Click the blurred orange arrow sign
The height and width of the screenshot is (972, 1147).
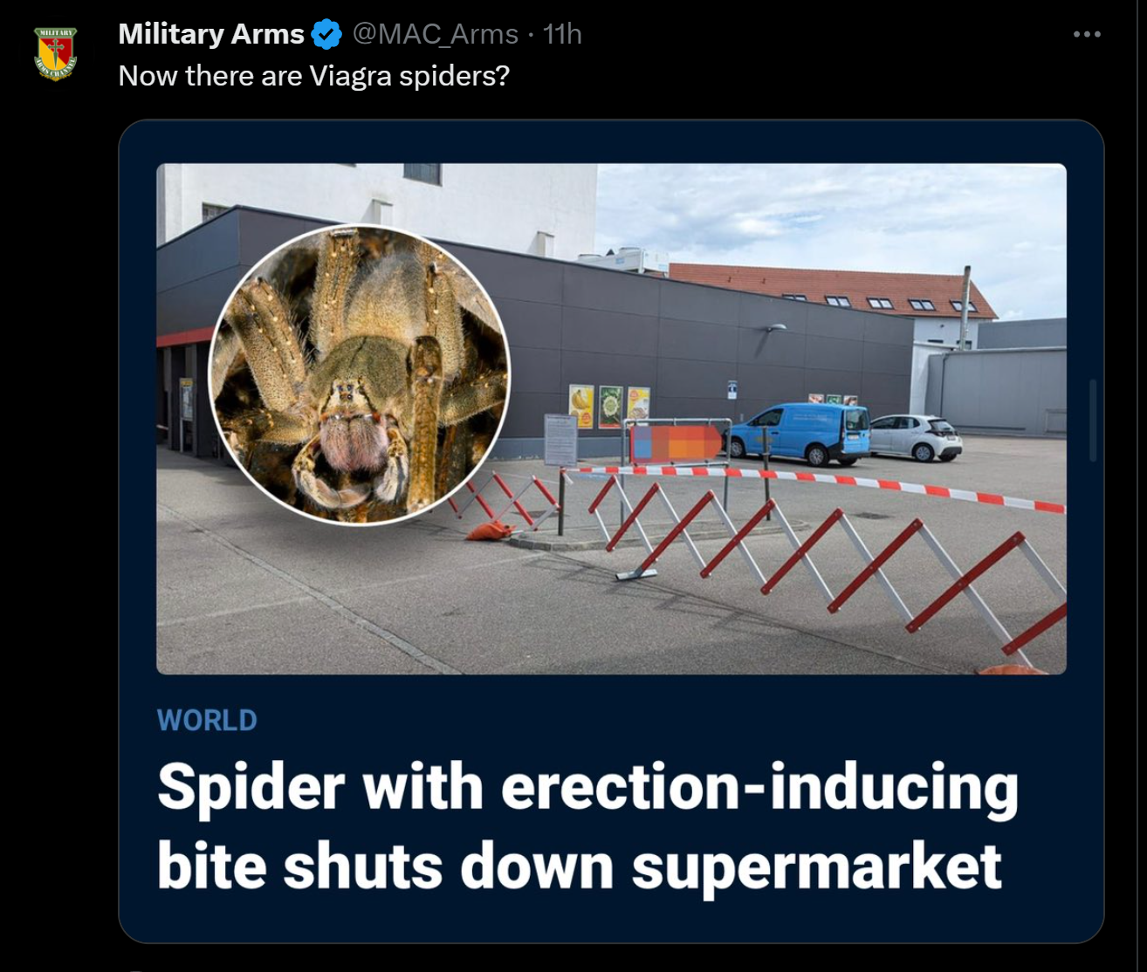click(x=677, y=442)
